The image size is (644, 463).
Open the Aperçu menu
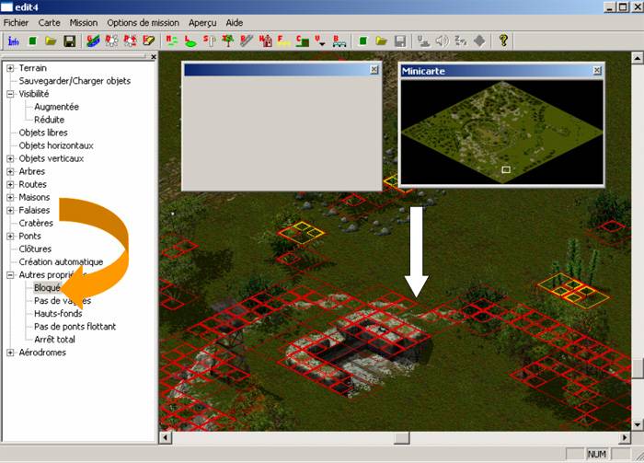202,22
